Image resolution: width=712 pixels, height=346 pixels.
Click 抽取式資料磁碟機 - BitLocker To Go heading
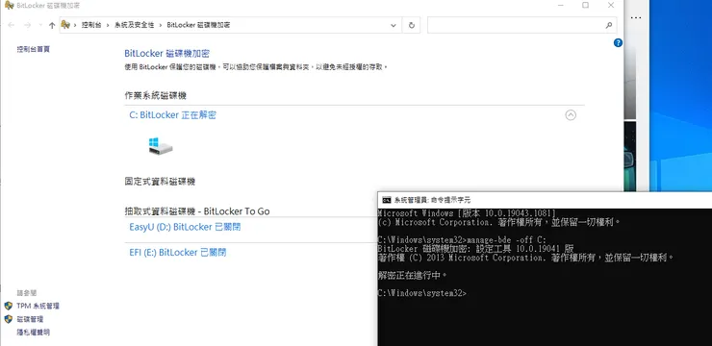[197, 211]
